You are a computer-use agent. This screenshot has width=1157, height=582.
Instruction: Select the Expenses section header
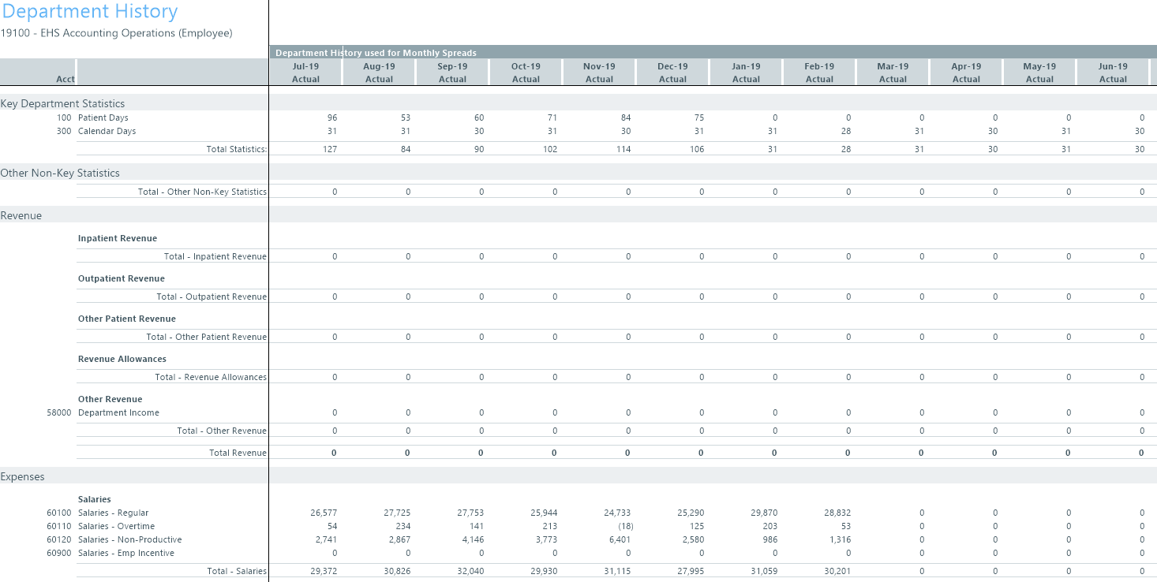[x=23, y=476]
